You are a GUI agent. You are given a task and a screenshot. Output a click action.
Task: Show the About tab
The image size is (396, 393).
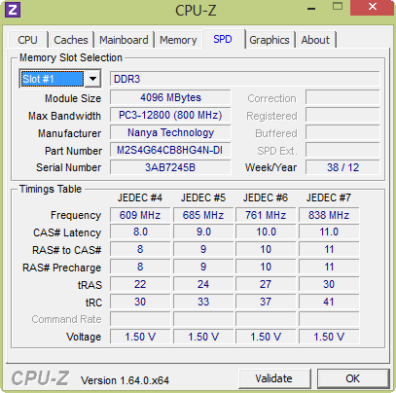[x=315, y=40]
